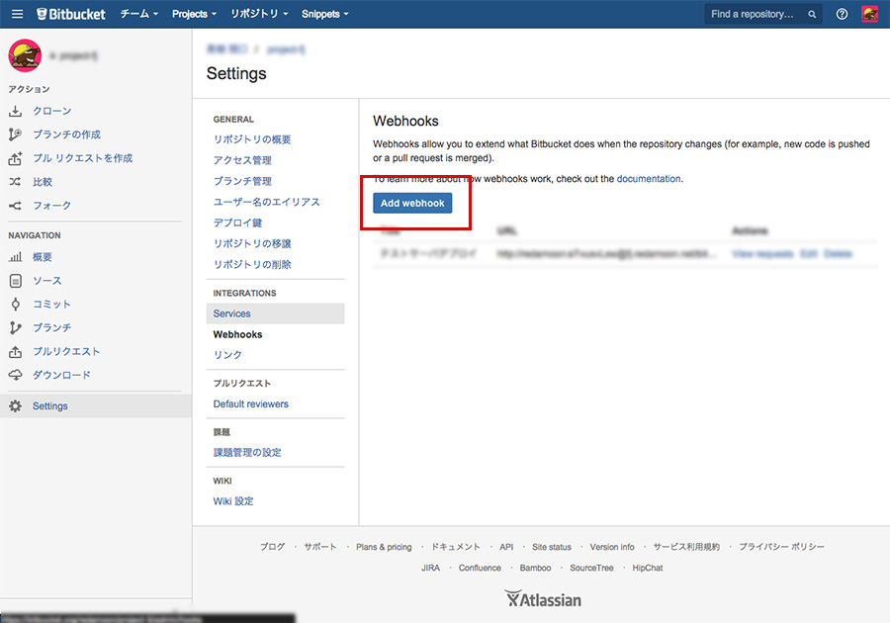Select Services under INTEGRATIONS
This screenshot has height=623, width=890.
pyautogui.click(x=231, y=312)
